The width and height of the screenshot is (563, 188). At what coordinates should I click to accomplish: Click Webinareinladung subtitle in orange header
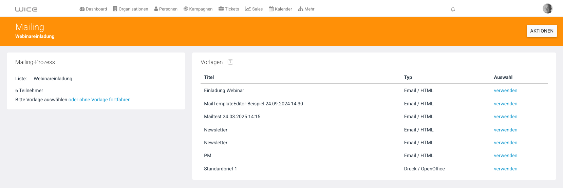(35, 36)
